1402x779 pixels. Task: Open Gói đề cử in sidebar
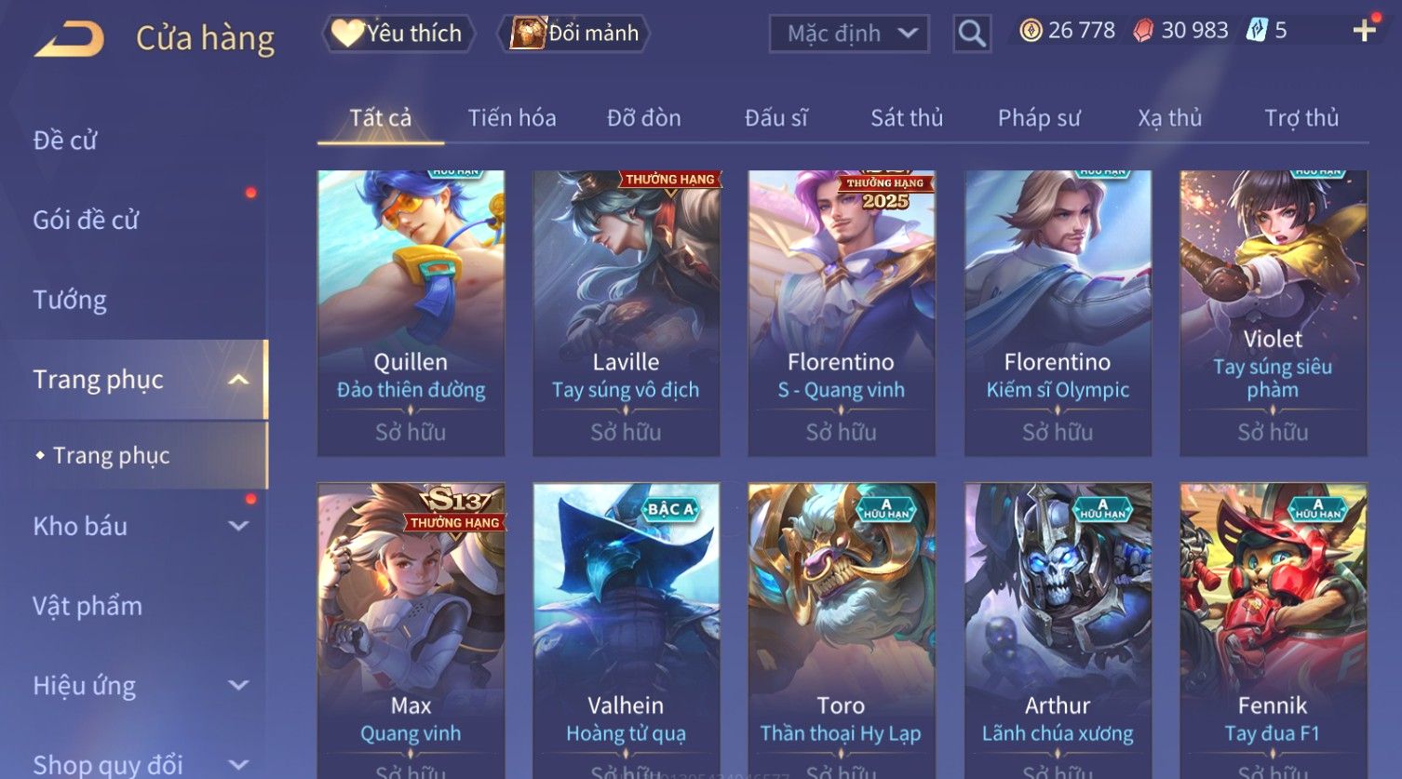pos(86,220)
